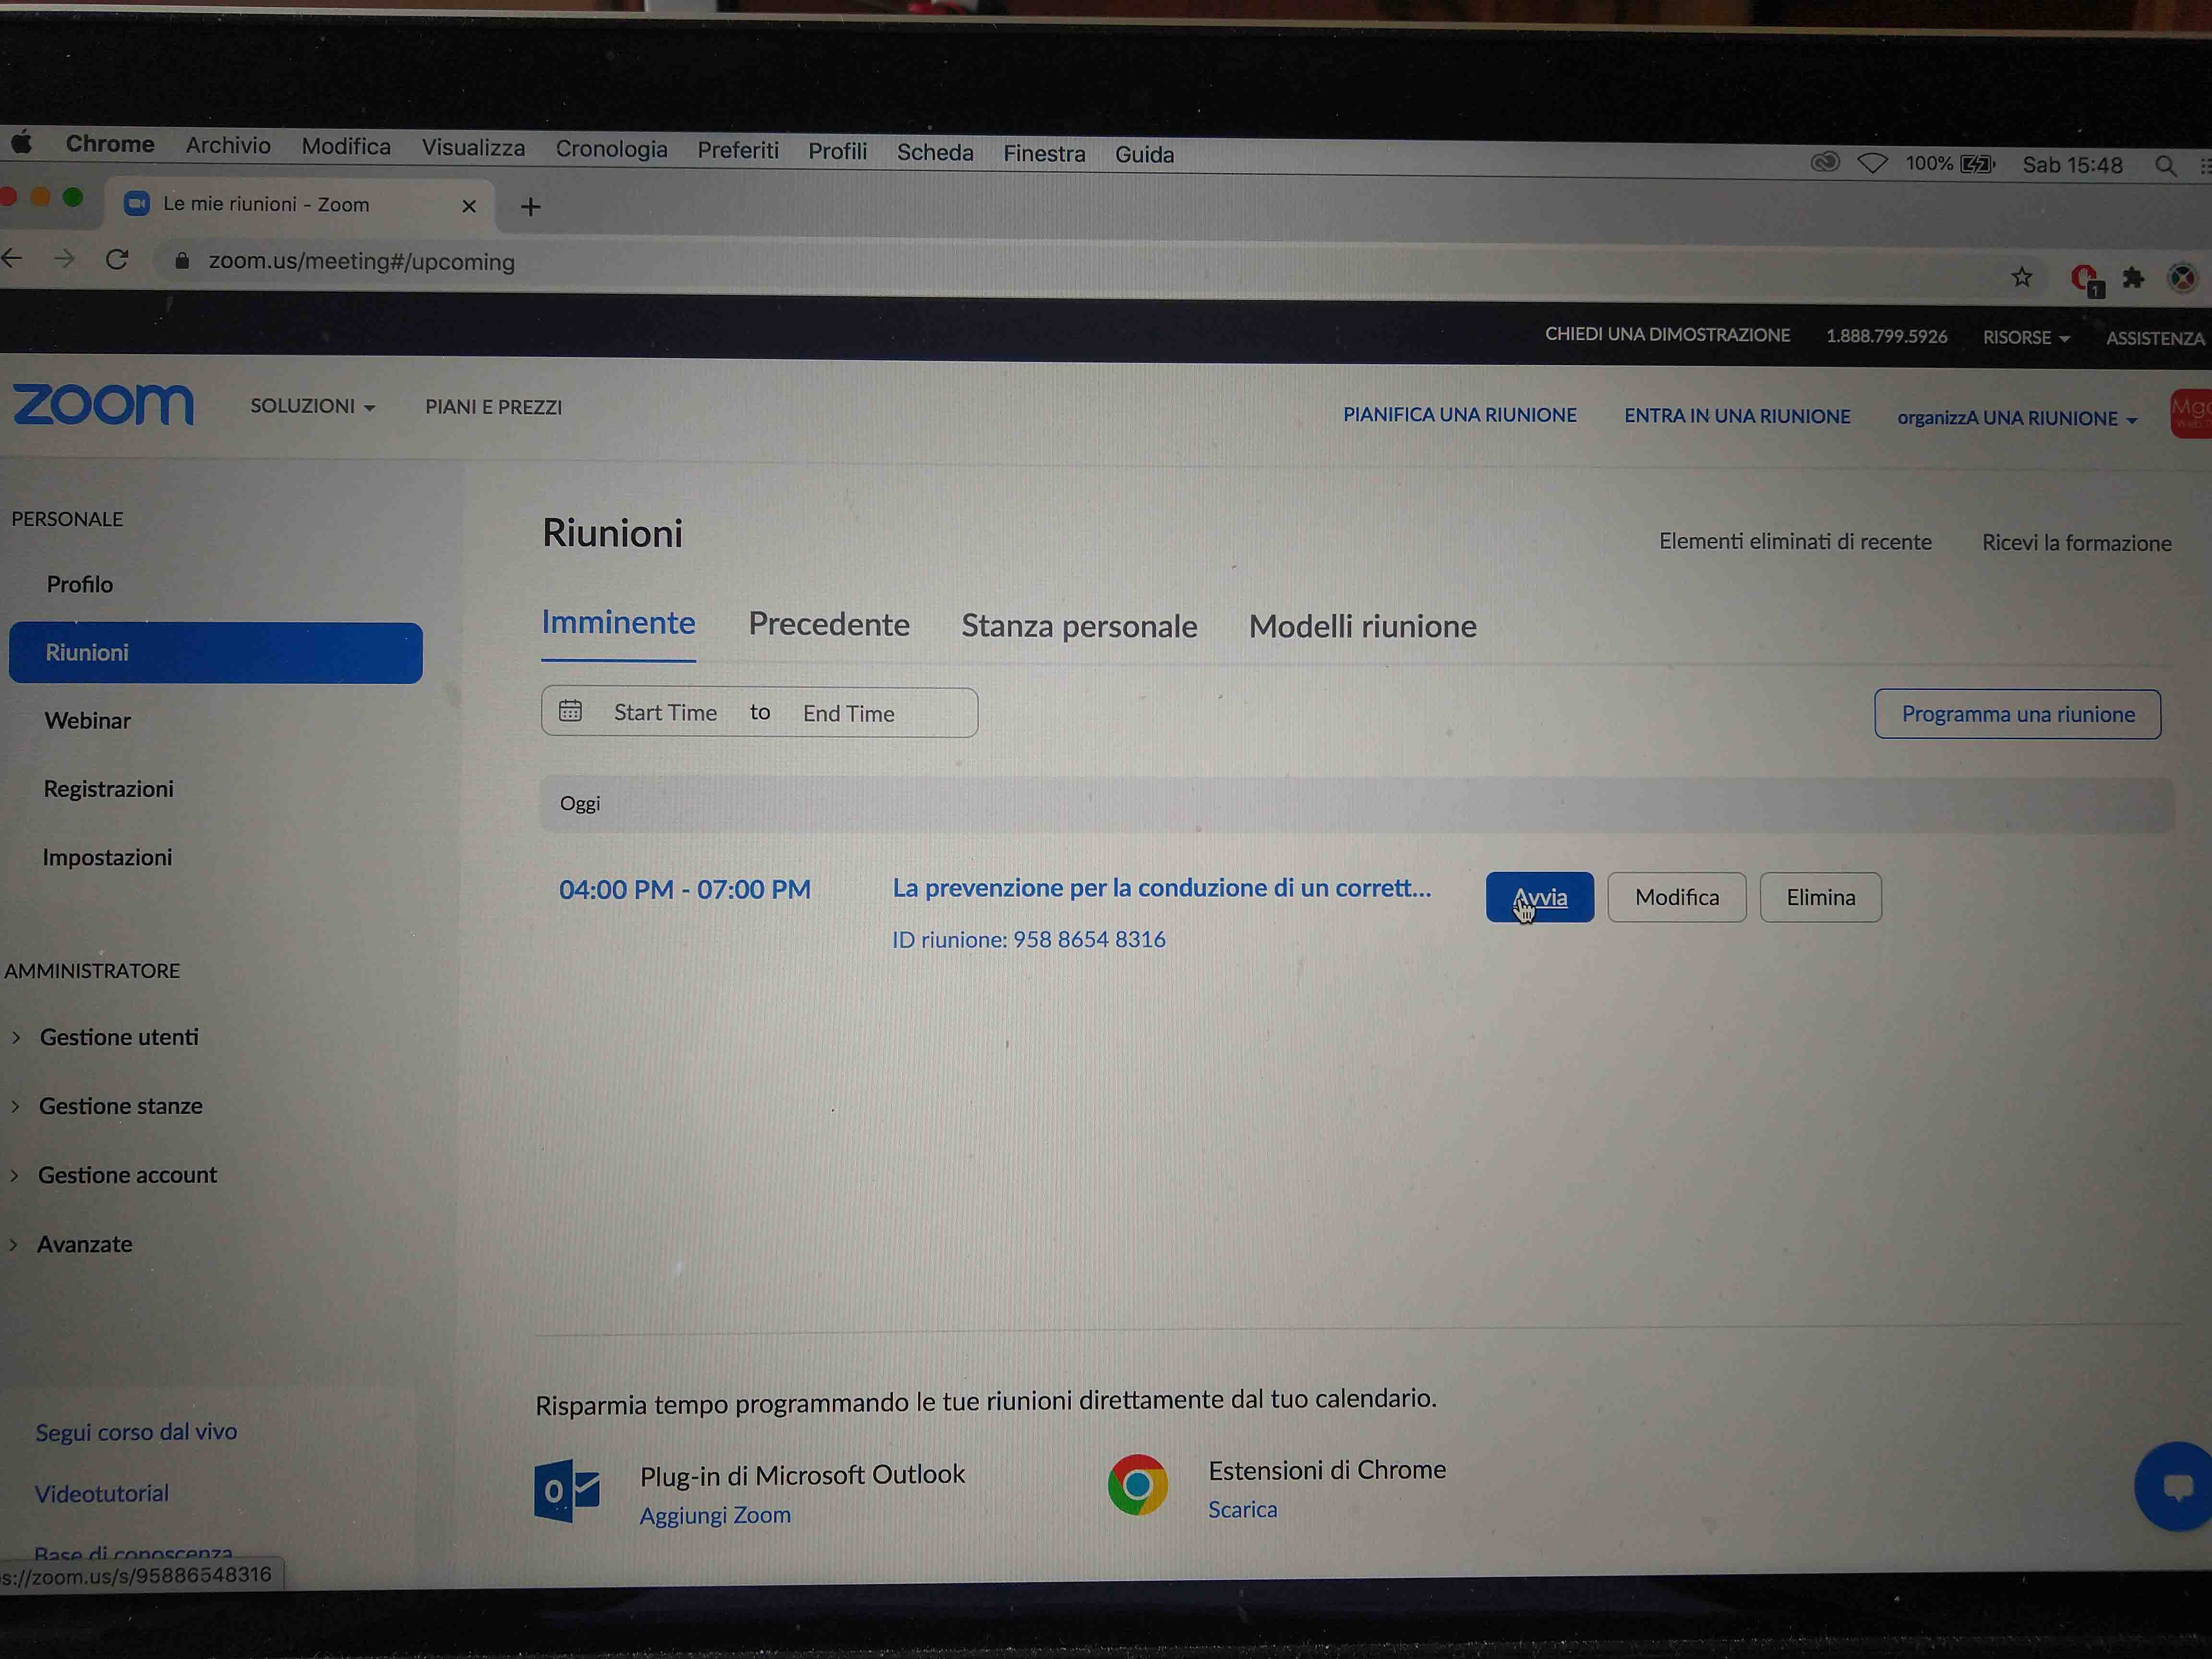This screenshot has width=2212, height=1659.
Task: Start the meeting with Avvia
Action: (x=1539, y=897)
